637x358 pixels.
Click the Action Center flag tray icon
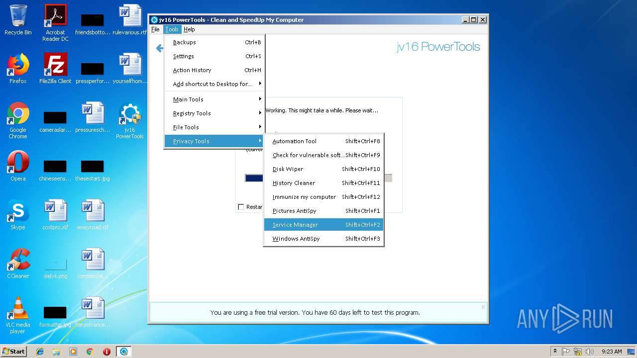[566, 352]
